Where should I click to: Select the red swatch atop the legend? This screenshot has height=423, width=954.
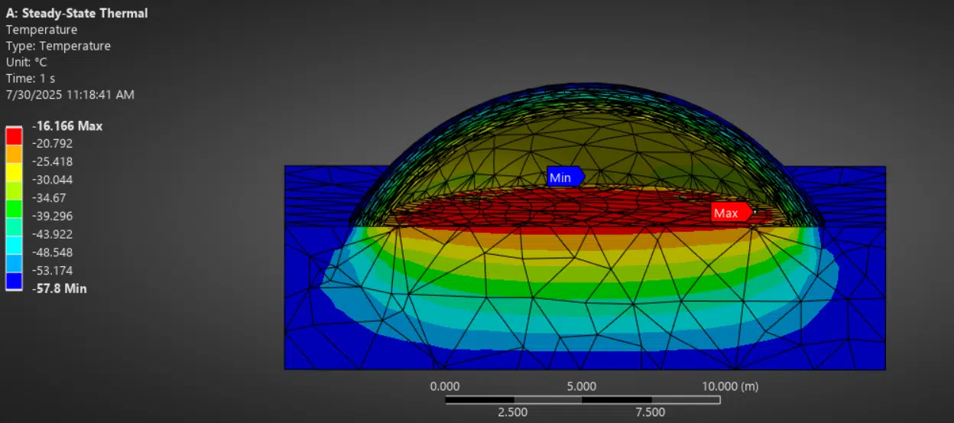tap(14, 136)
